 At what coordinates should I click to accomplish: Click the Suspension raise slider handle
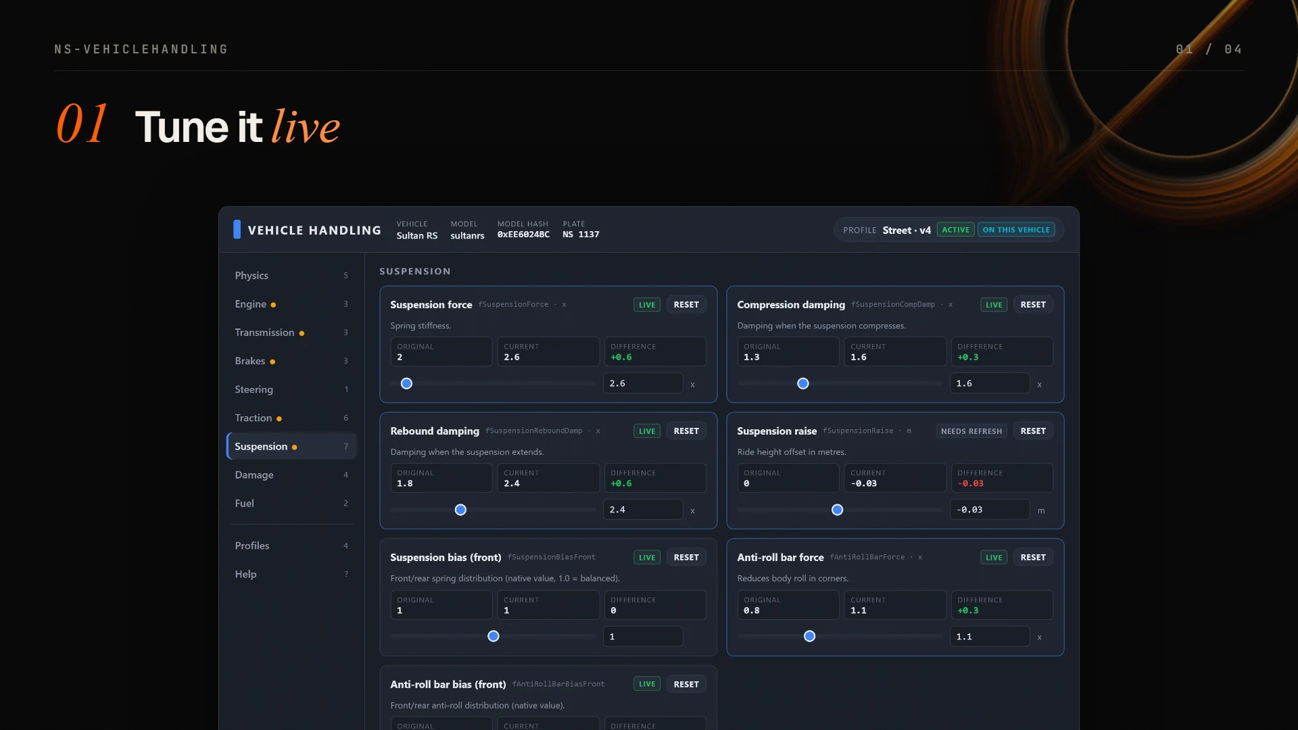tap(837, 510)
